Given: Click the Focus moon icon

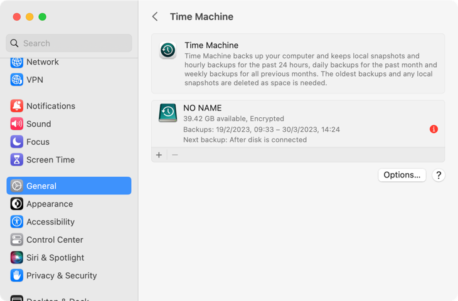Looking at the screenshot, I should click(x=17, y=142).
